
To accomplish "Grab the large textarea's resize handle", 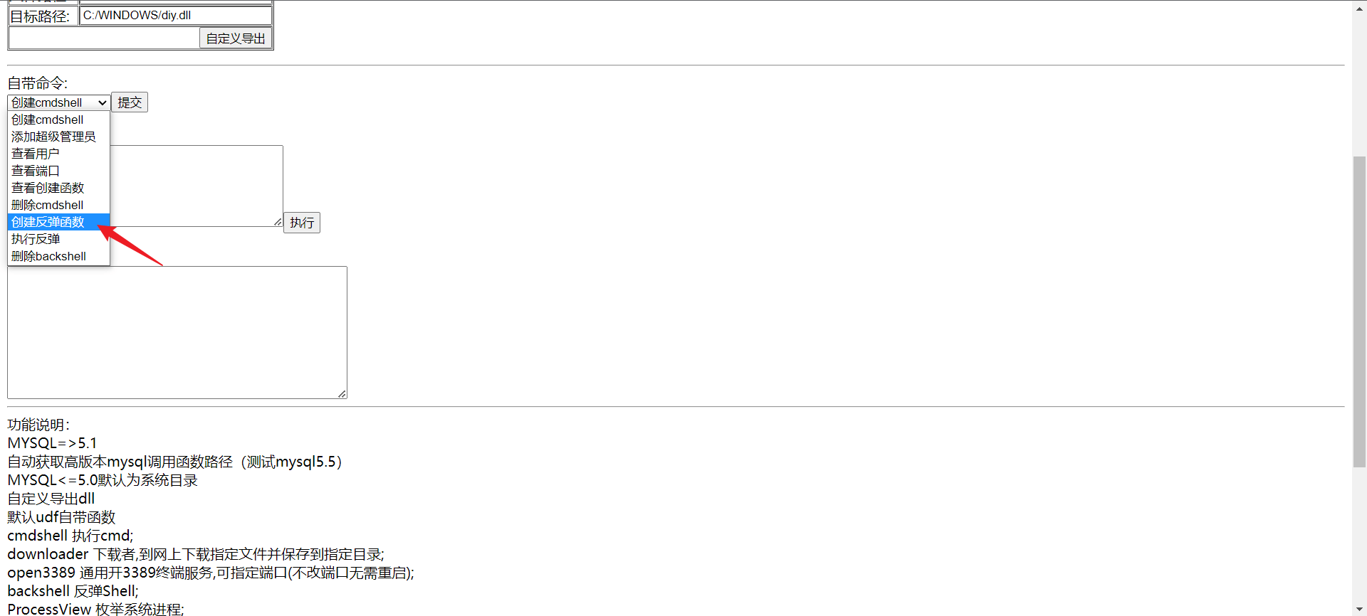I will pos(342,394).
